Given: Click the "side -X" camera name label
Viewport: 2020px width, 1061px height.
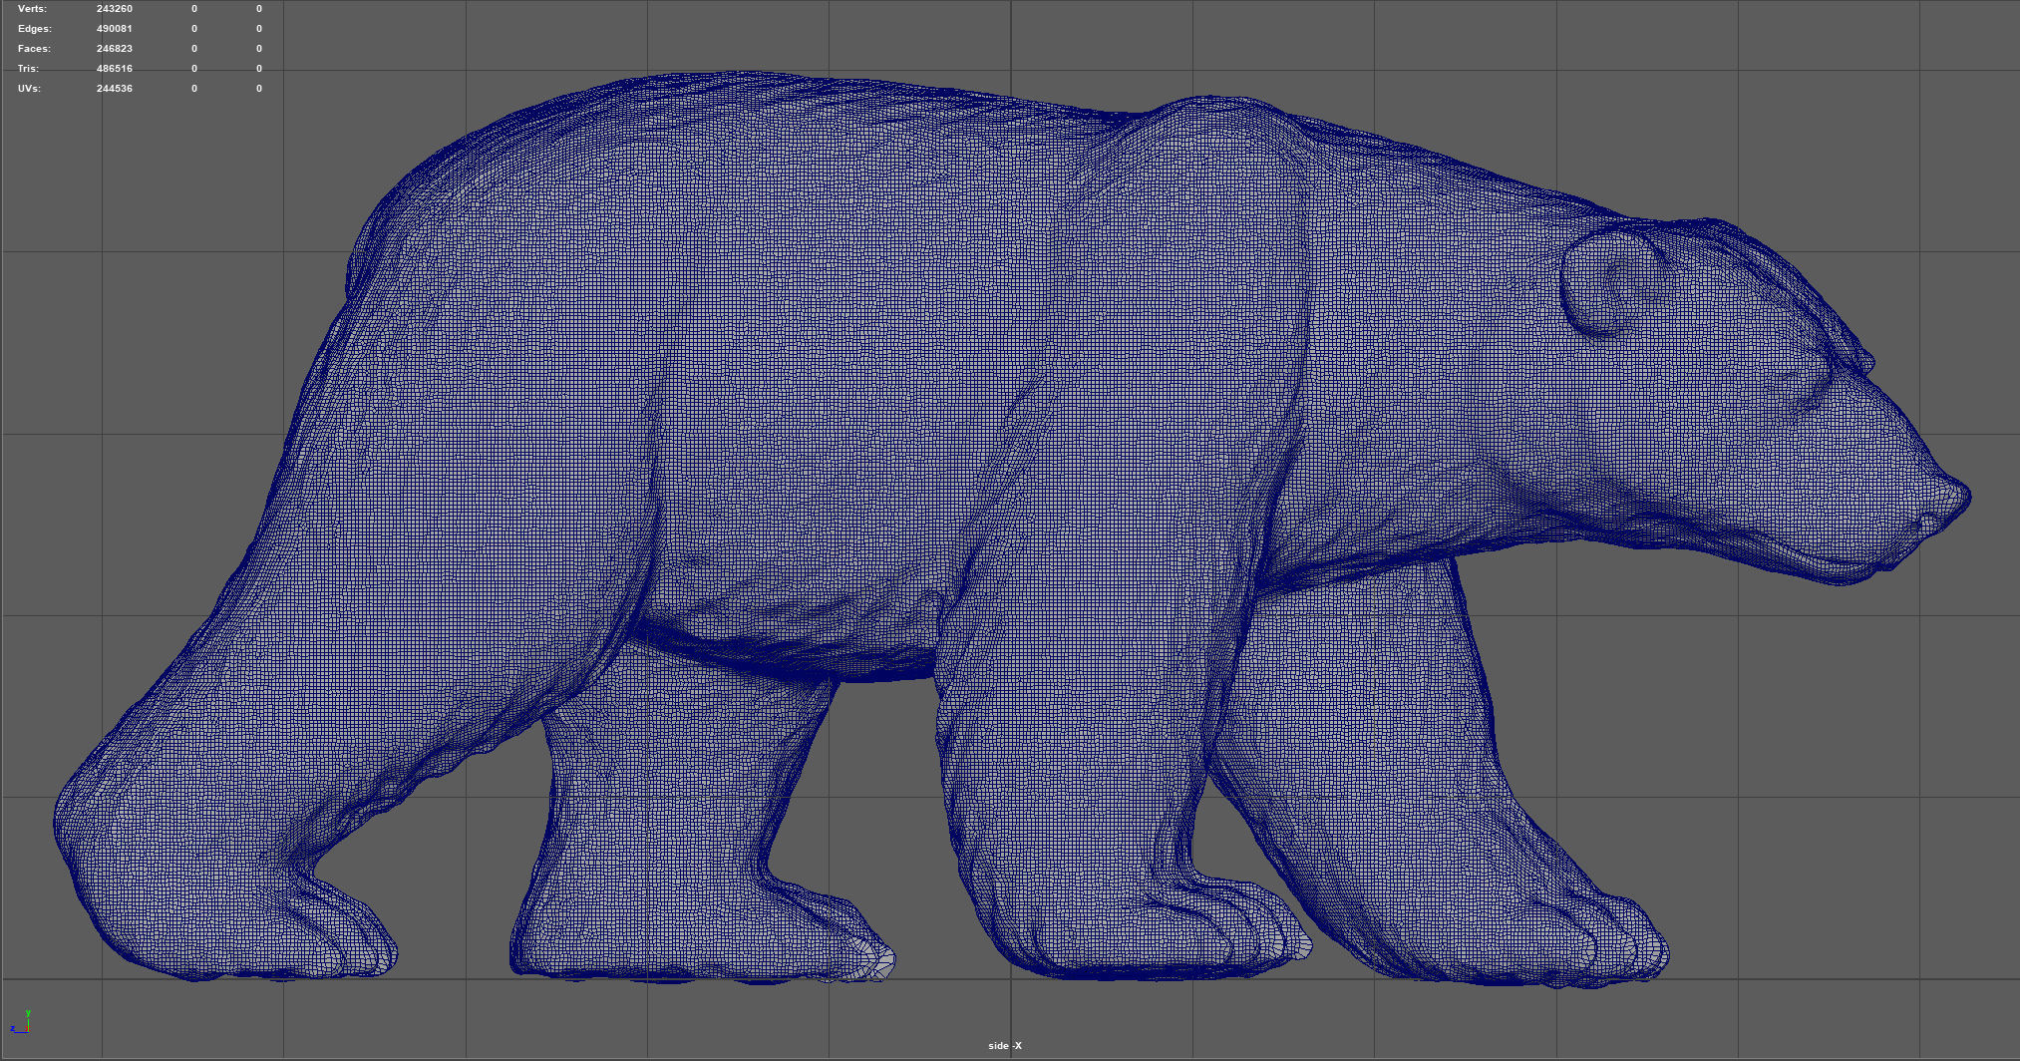Looking at the screenshot, I should pos(1005,1046).
